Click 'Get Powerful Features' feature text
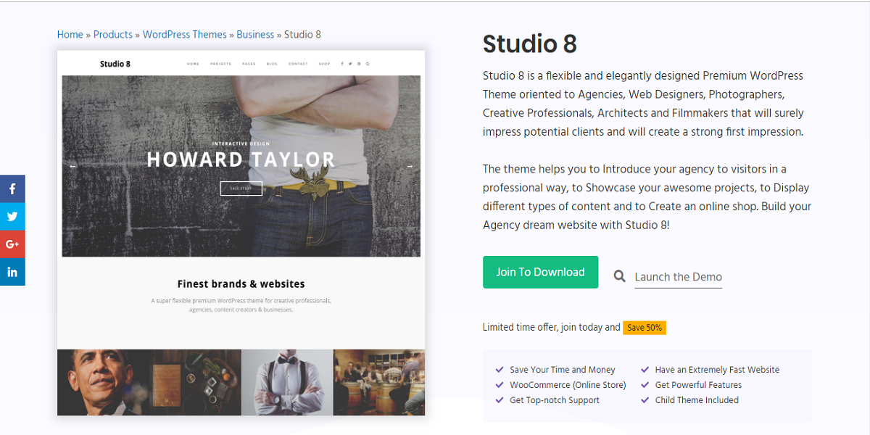 (x=698, y=385)
